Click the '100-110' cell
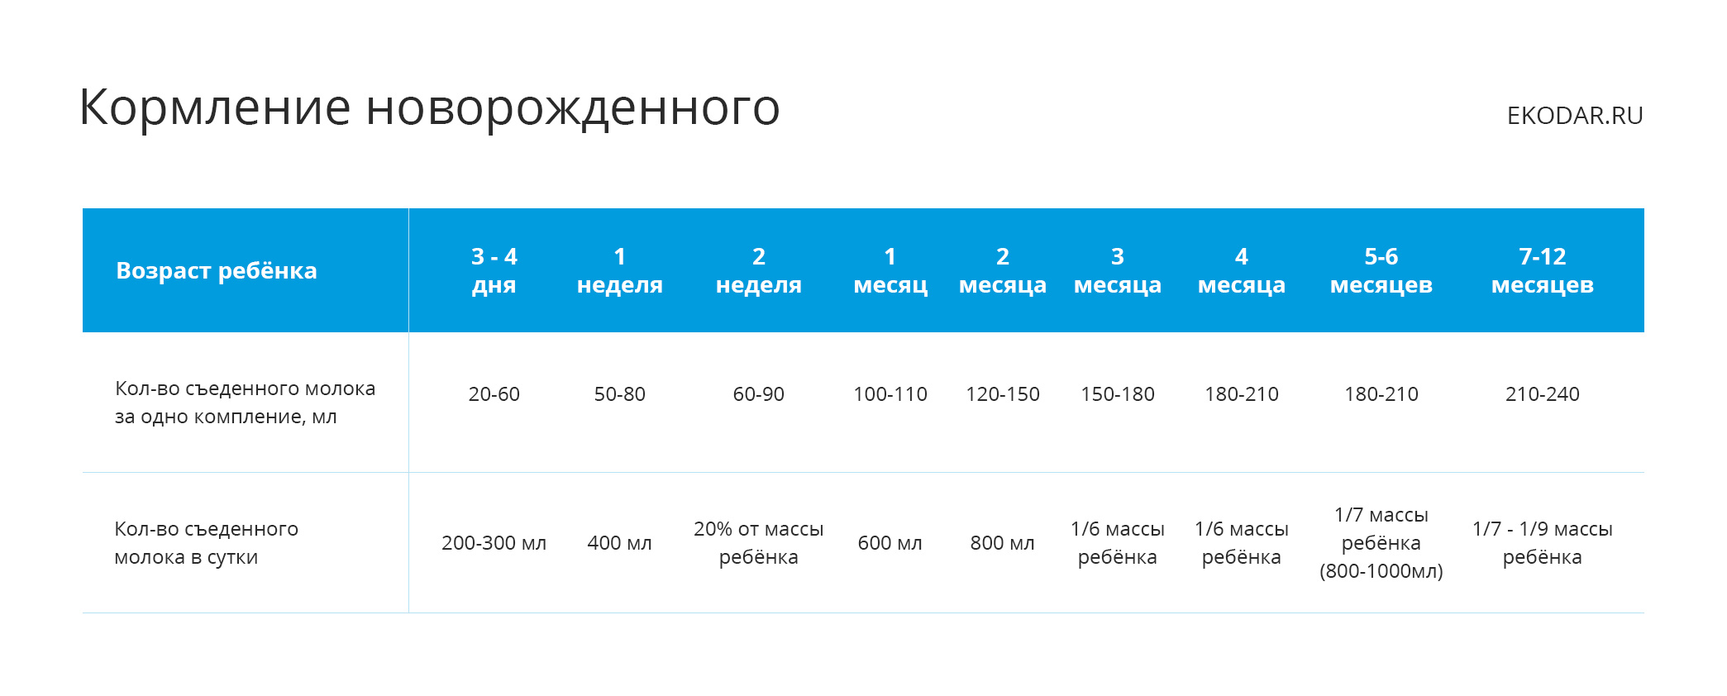This screenshot has width=1727, height=696. 890,394
